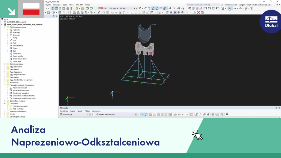281x158 pixels.
Task: Click the red X delete icon in toolbar
Action: [x=198, y=12]
